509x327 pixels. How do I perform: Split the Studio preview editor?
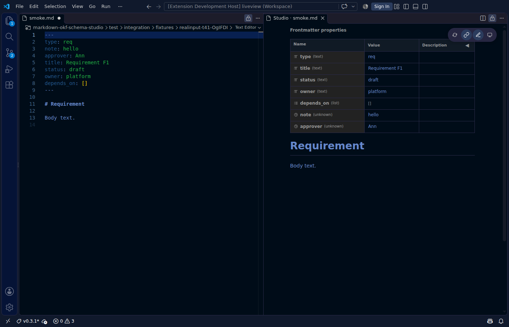click(x=483, y=18)
